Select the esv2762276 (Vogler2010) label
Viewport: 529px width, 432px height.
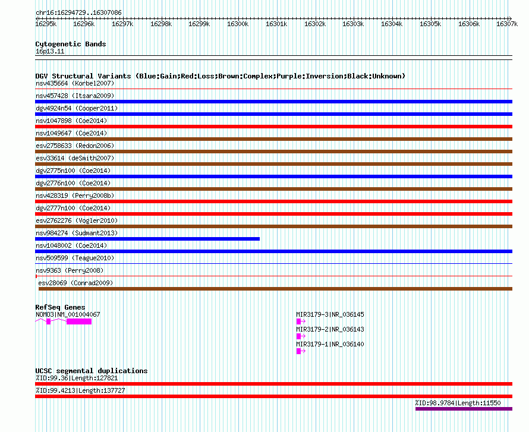coord(77,220)
